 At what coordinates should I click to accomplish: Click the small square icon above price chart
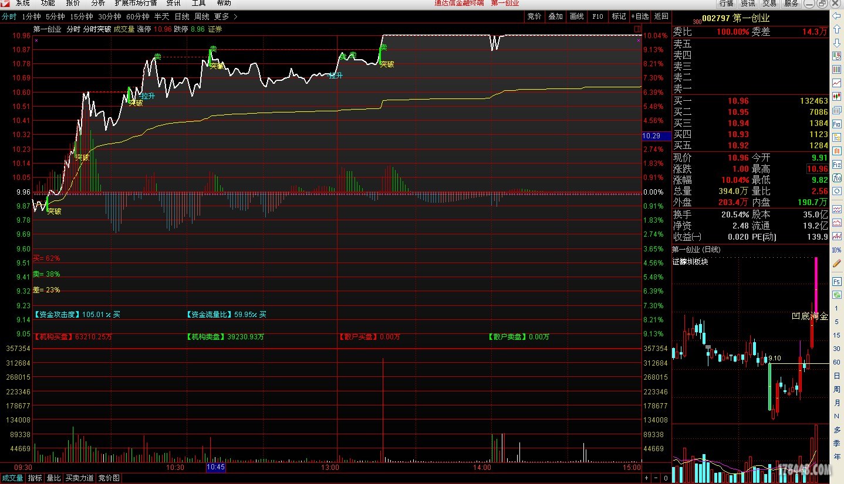point(637,29)
